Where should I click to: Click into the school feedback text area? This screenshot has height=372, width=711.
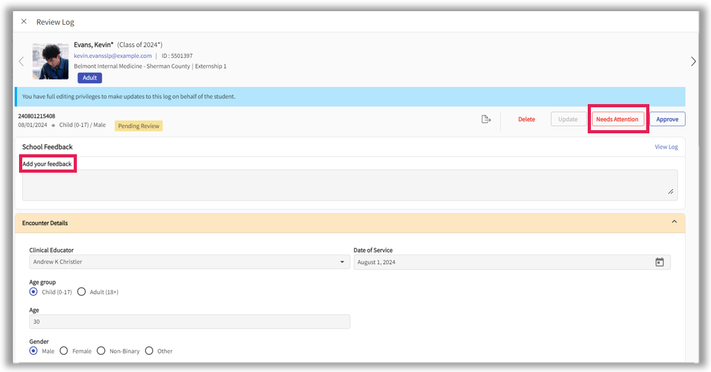349,185
